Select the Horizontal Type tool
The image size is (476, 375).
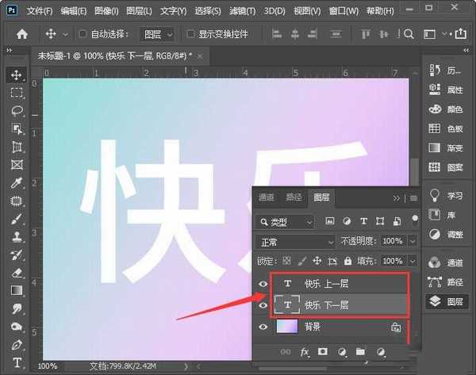tap(17, 363)
